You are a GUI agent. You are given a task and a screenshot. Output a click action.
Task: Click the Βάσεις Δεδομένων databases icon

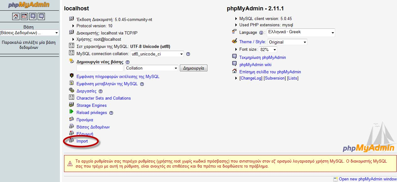point(71,127)
